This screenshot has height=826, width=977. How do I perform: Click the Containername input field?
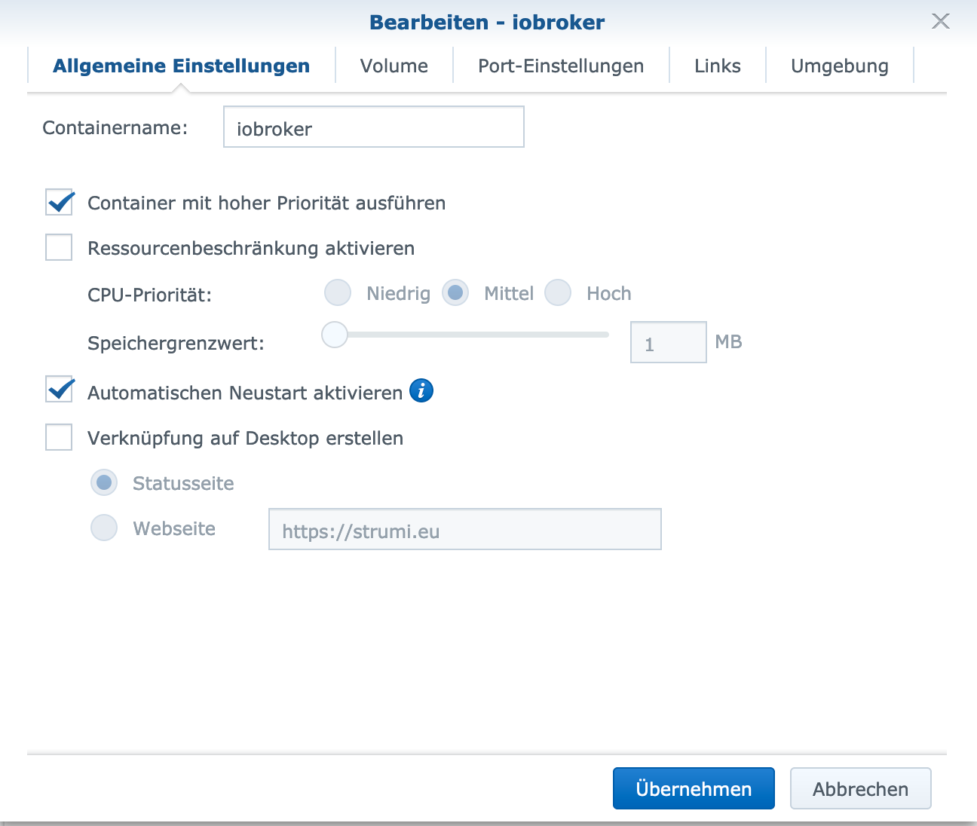pos(374,127)
